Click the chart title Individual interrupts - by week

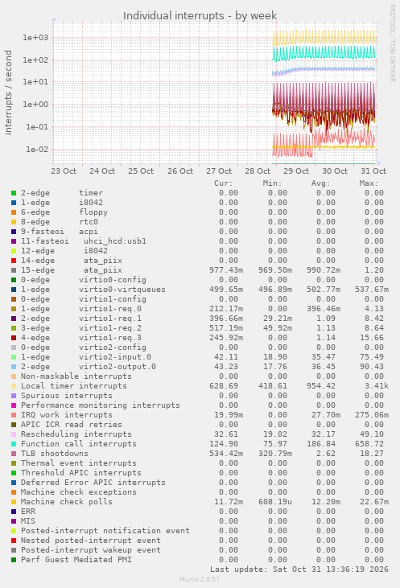click(200, 16)
